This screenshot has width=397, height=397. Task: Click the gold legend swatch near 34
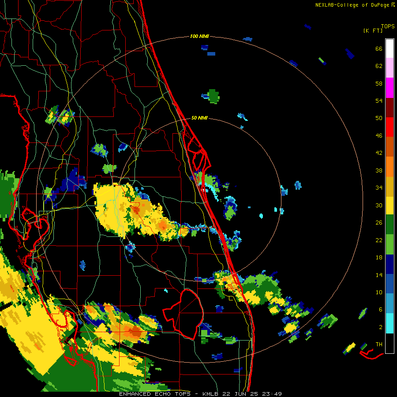coord(390,187)
